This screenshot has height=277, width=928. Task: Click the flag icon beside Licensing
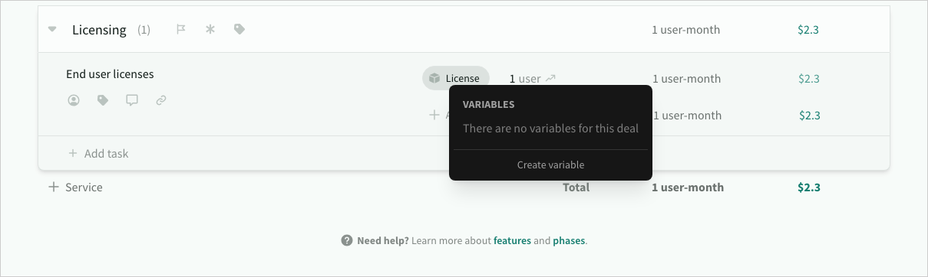pyautogui.click(x=181, y=30)
